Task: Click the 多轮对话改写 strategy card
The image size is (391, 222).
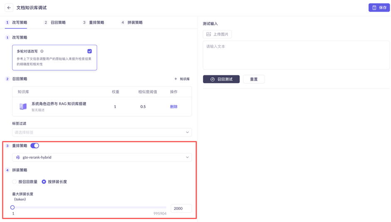Action: (54, 57)
